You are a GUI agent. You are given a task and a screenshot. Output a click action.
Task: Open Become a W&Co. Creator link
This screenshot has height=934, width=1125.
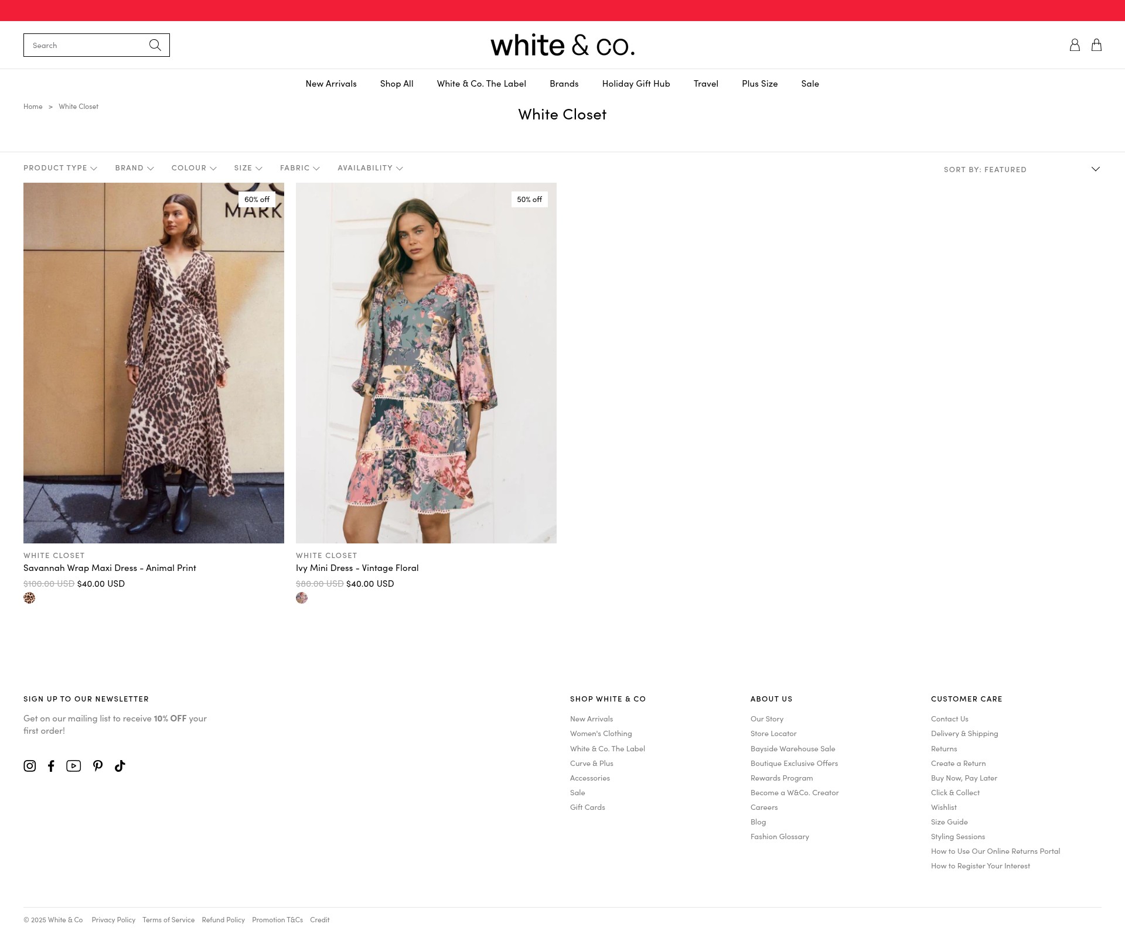point(795,793)
